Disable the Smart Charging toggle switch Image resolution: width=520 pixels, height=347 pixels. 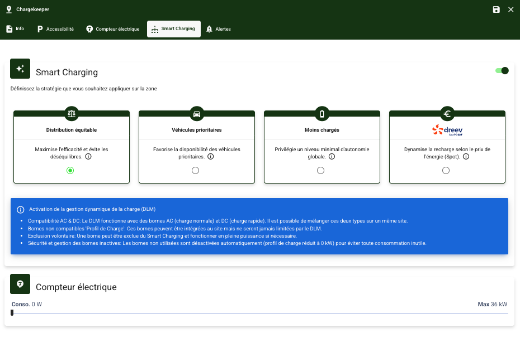502,71
